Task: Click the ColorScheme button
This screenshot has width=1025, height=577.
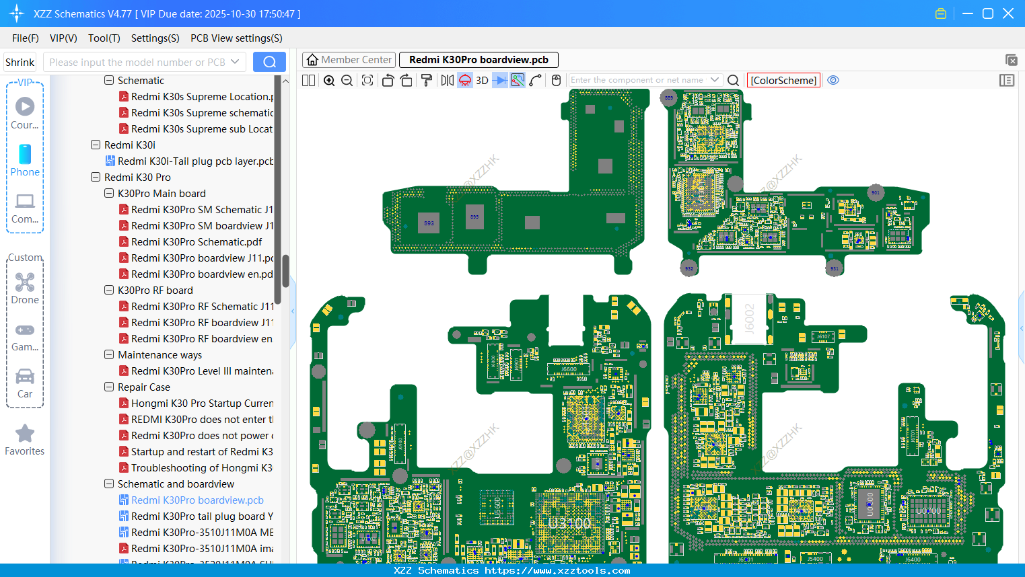Action: [783, 80]
